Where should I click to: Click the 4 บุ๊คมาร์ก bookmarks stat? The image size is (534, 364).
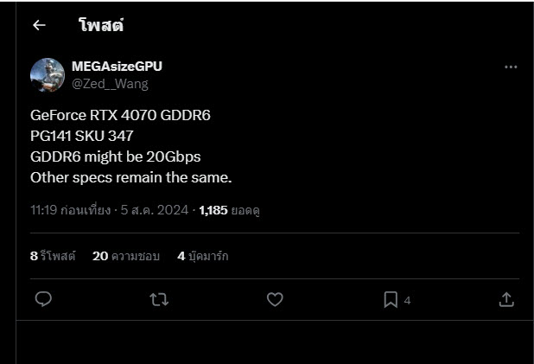pyautogui.click(x=202, y=256)
